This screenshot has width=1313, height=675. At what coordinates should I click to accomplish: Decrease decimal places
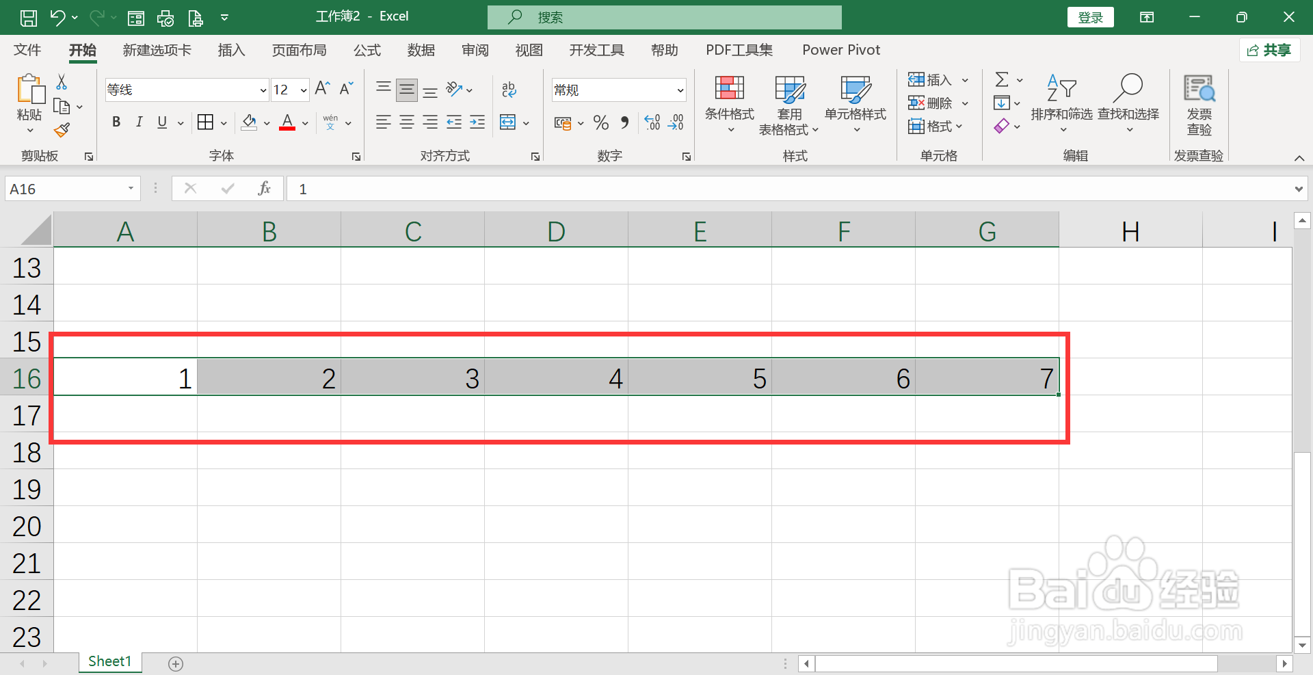676,122
